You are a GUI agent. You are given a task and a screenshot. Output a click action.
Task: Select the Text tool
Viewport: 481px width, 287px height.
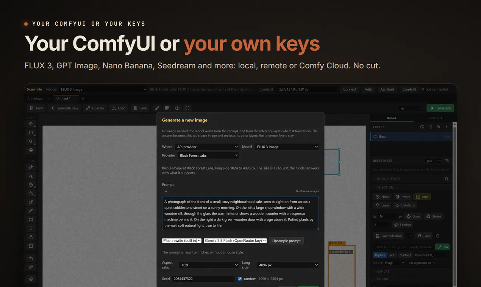click(31, 228)
